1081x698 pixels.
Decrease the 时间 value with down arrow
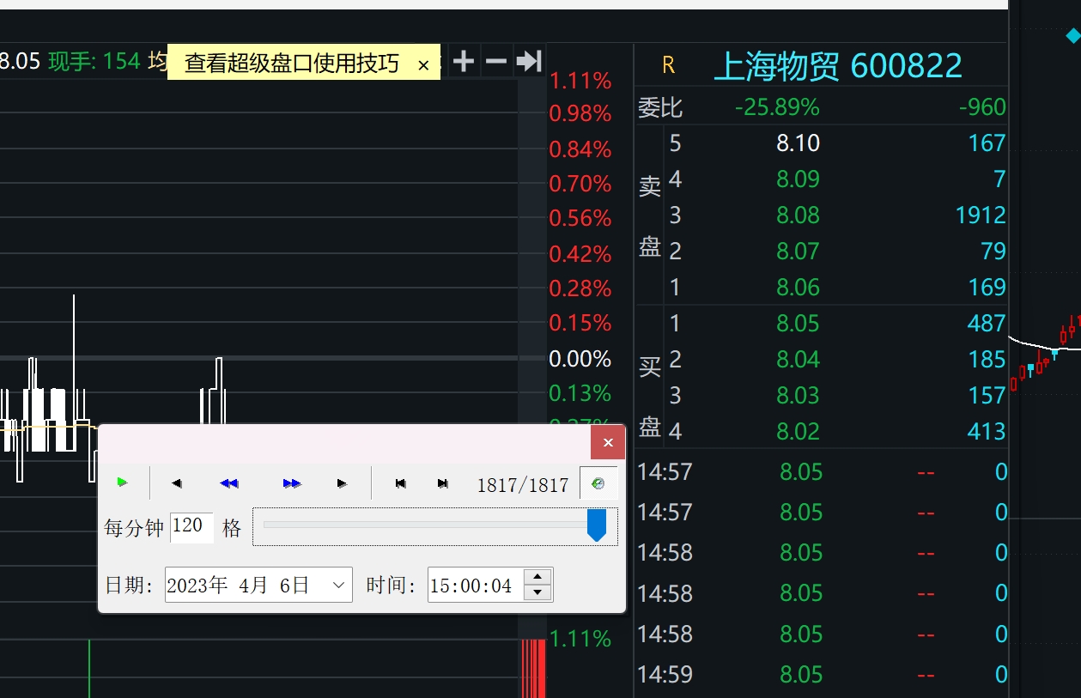537,592
